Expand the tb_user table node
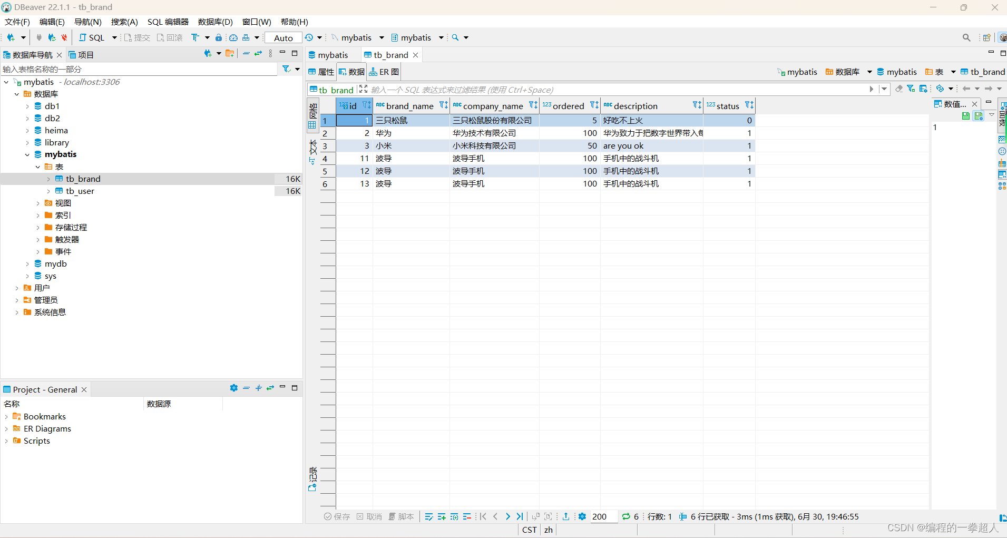The image size is (1007, 538). click(48, 191)
